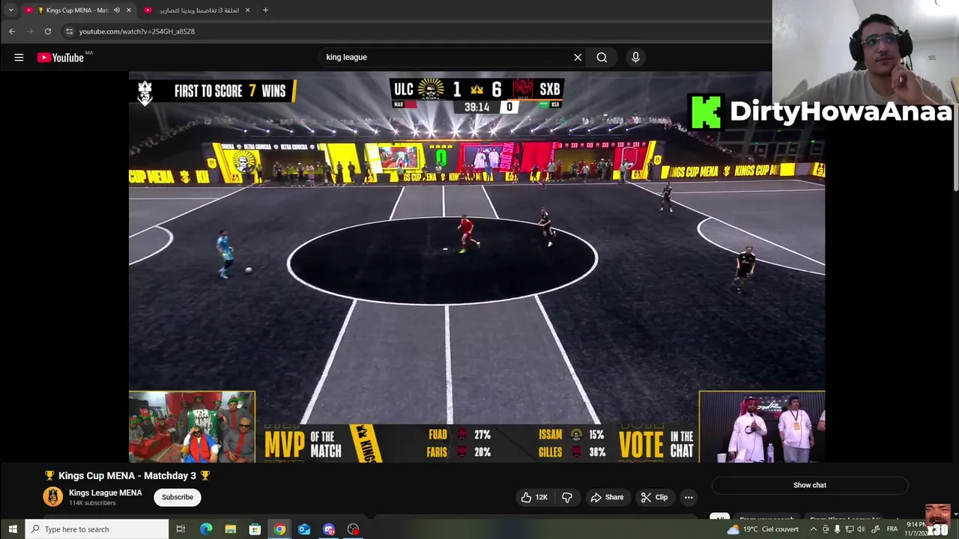Open Kings League MENA channel avatar
The image size is (959, 539).
52,497
